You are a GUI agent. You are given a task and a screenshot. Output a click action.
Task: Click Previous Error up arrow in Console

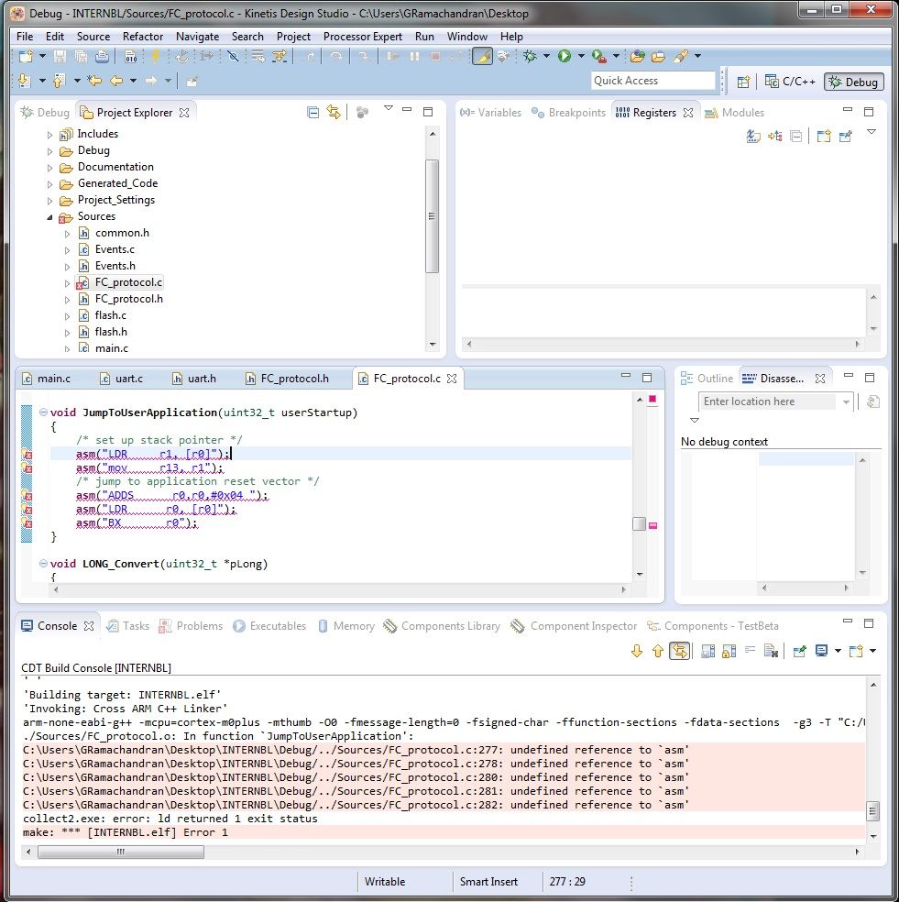[658, 651]
